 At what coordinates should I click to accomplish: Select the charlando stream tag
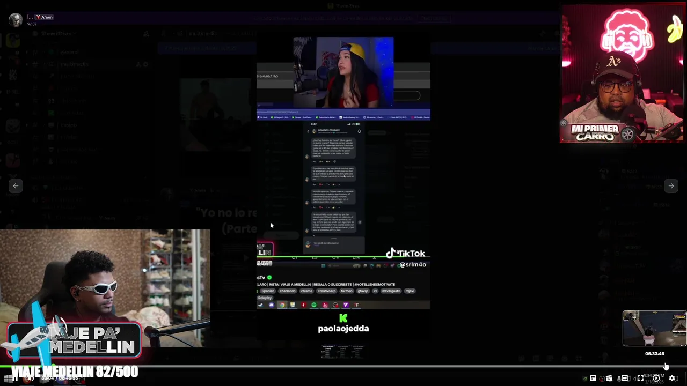click(287, 291)
